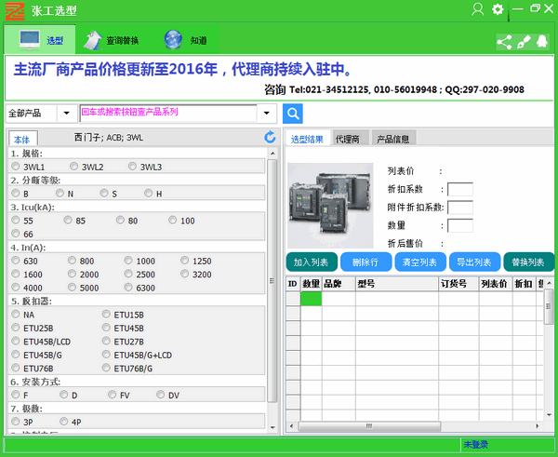Click the 列表价 column header
Screen dimensions: 558x457
[x=496, y=284]
